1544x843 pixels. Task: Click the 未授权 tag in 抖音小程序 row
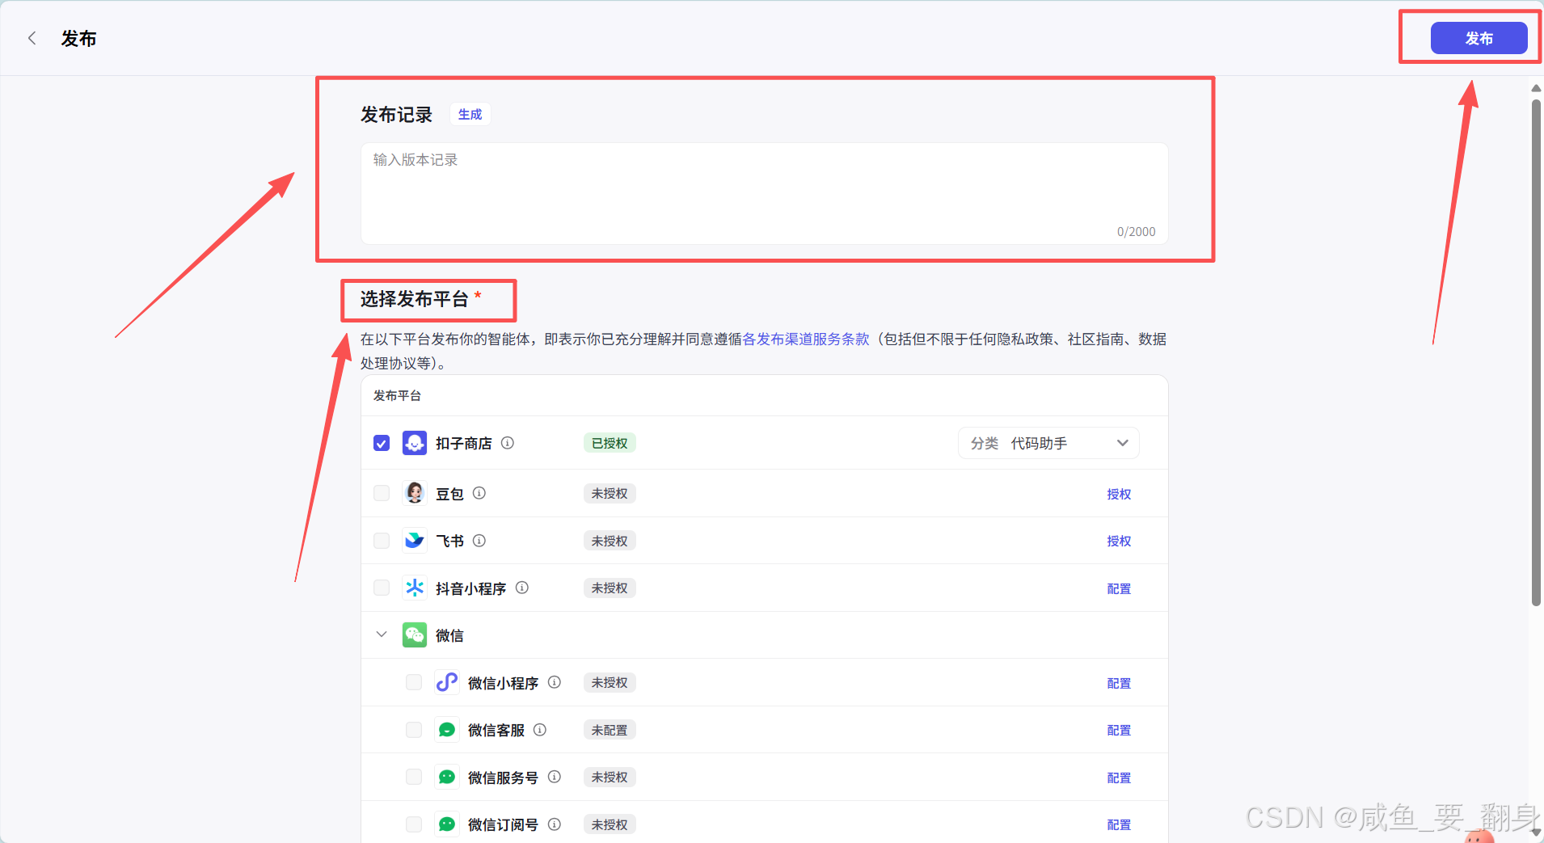(610, 588)
